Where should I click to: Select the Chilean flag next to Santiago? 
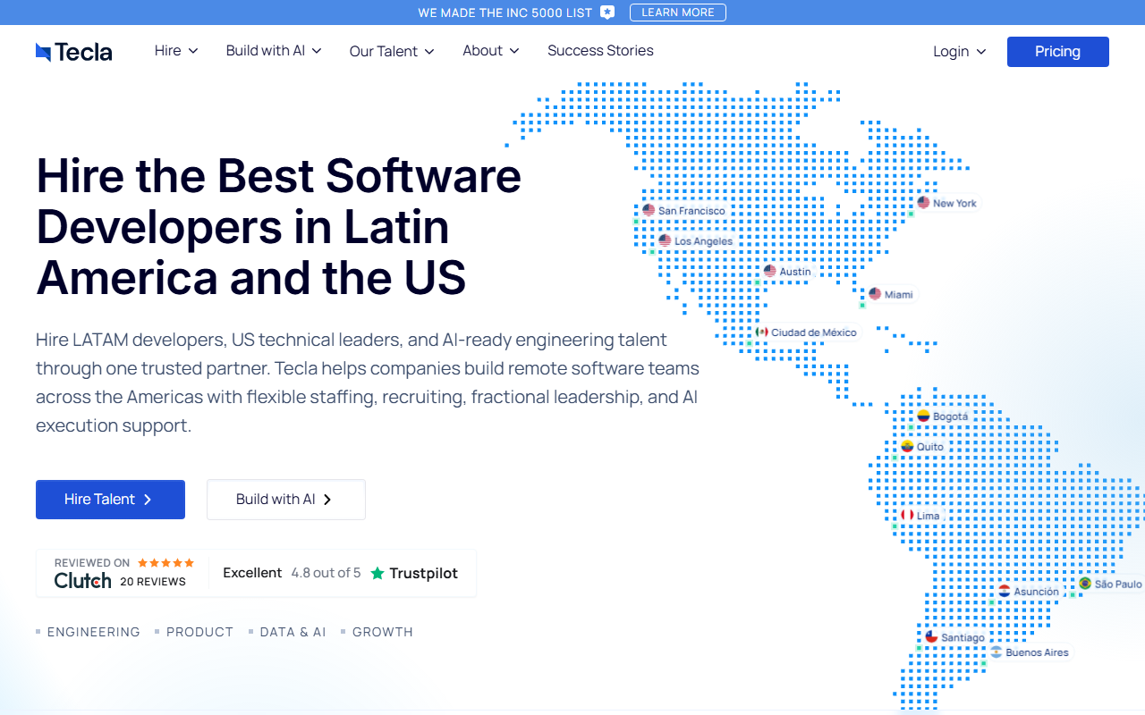tap(931, 636)
